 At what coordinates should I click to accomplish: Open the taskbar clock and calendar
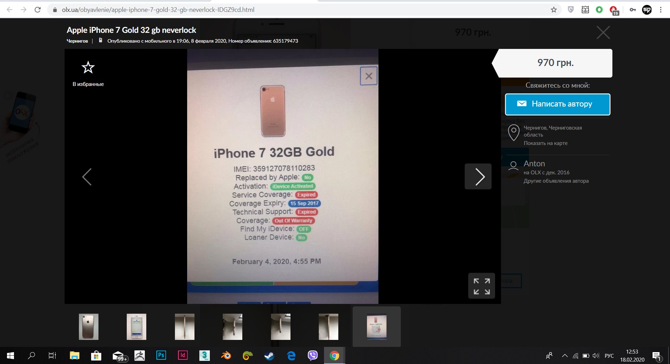(632, 356)
